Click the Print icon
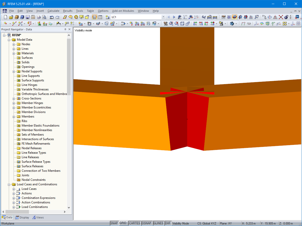The height and width of the screenshot is (226, 302). 39,17
